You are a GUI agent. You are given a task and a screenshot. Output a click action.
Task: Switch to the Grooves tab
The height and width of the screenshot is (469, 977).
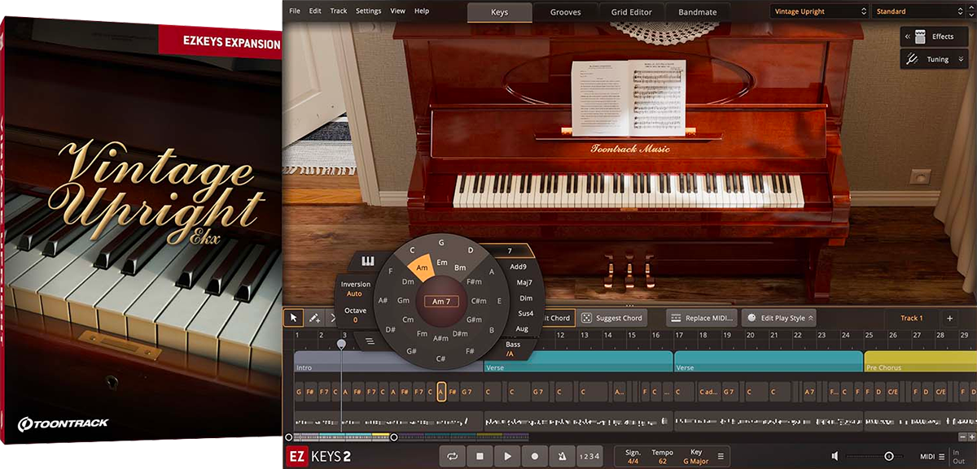pyautogui.click(x=565, y=12)
